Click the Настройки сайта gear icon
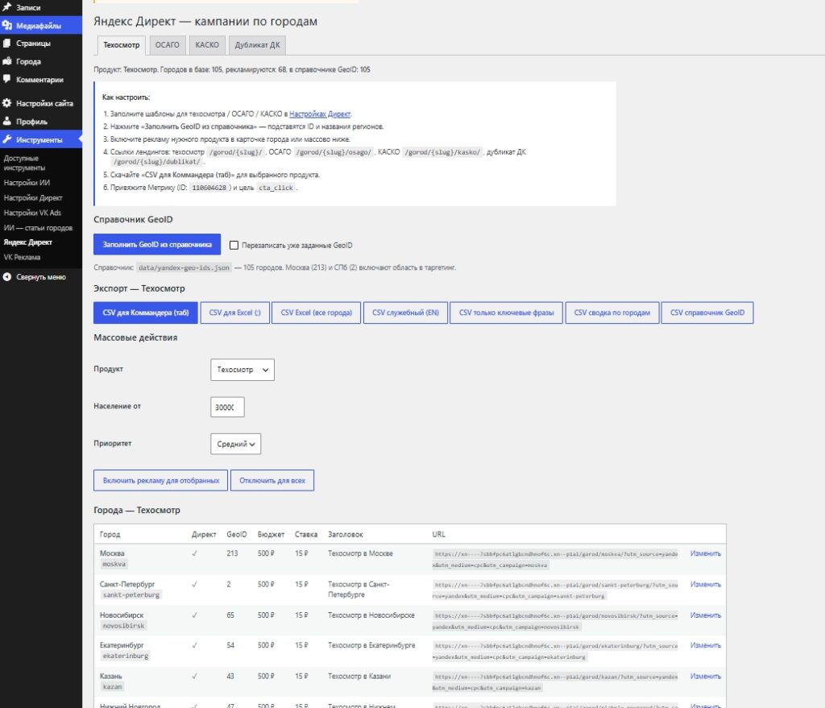Image resolution: width=825 pixels, height=708 pixels. pos(6,103)
